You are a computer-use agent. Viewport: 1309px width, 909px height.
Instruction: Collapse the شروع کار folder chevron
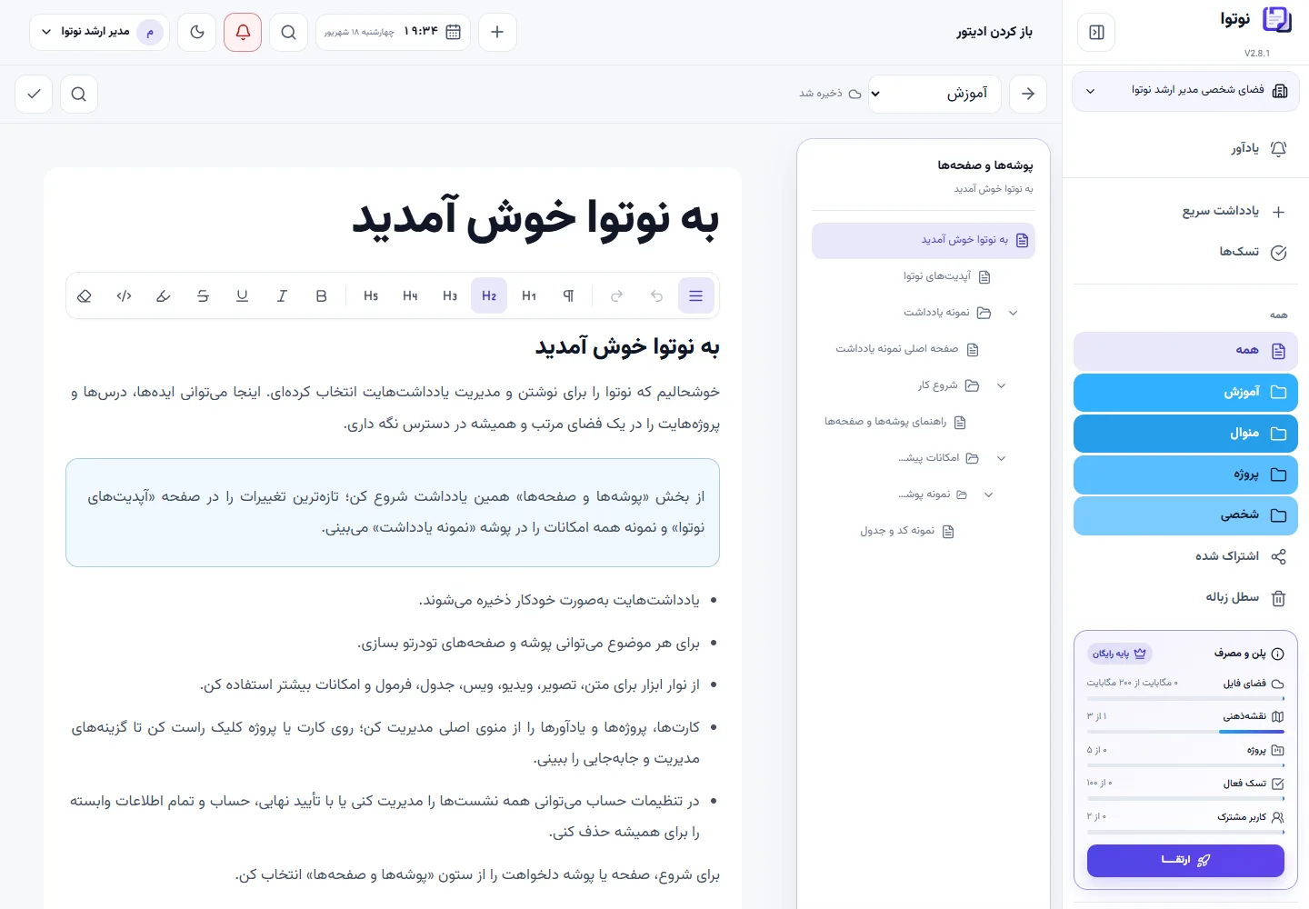pyautogui.click(x=1002, y=385)
